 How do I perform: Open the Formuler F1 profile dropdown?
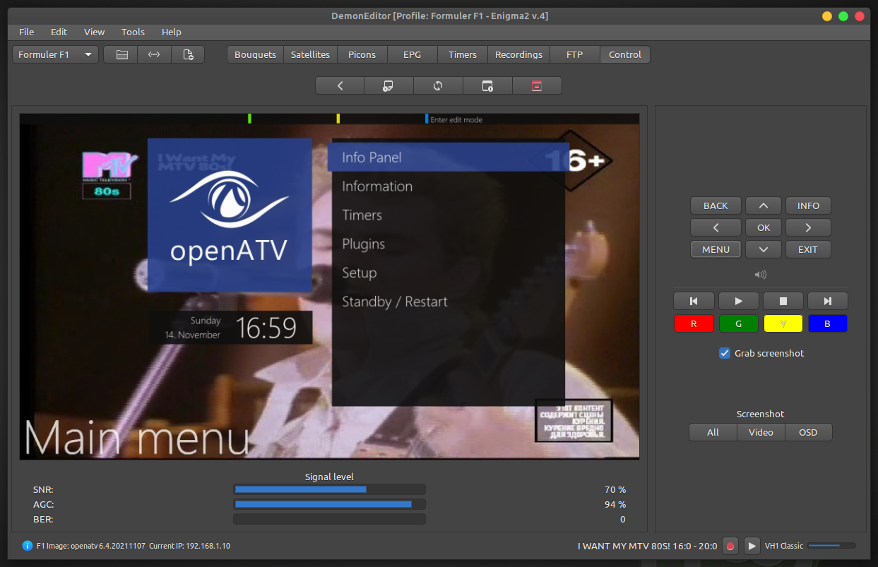(55, 54)
